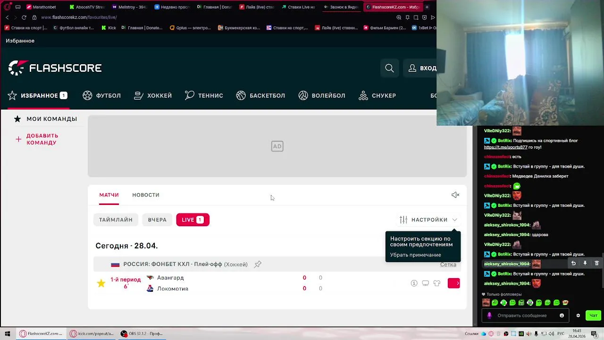Image resolution: width=604 pixels, height=340 pixels.
Task: Open the site search magnifier
Action: point(389,68)
